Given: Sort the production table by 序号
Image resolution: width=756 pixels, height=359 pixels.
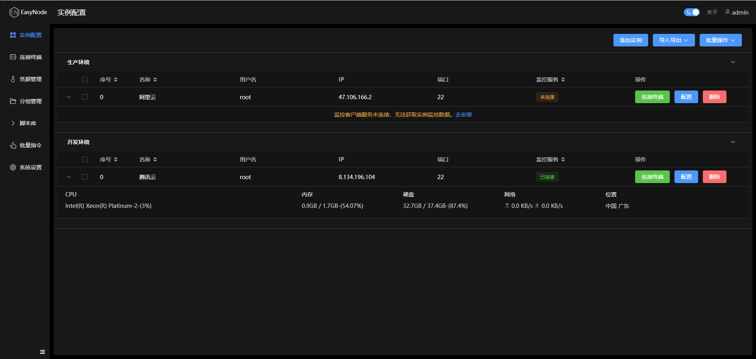Looking at the screenshot, I should tap(116, 80).
